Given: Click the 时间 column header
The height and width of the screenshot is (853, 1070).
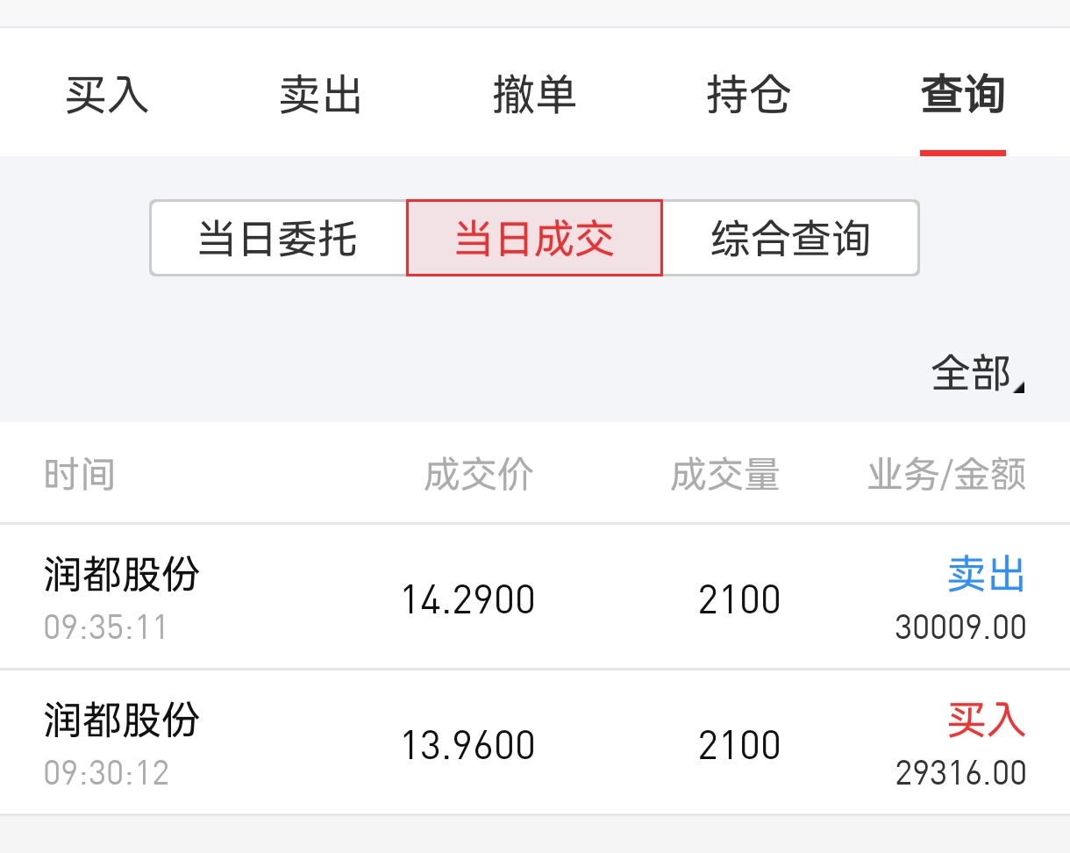Looking at the screenshot, I should pyautogui.click(x=80, y=475).
